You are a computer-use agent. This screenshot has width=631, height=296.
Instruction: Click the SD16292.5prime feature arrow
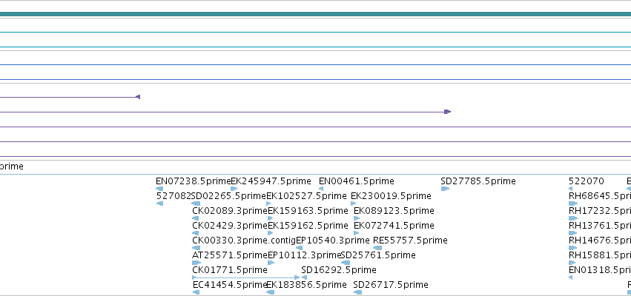pyautogui.click(x=304, y=277)
